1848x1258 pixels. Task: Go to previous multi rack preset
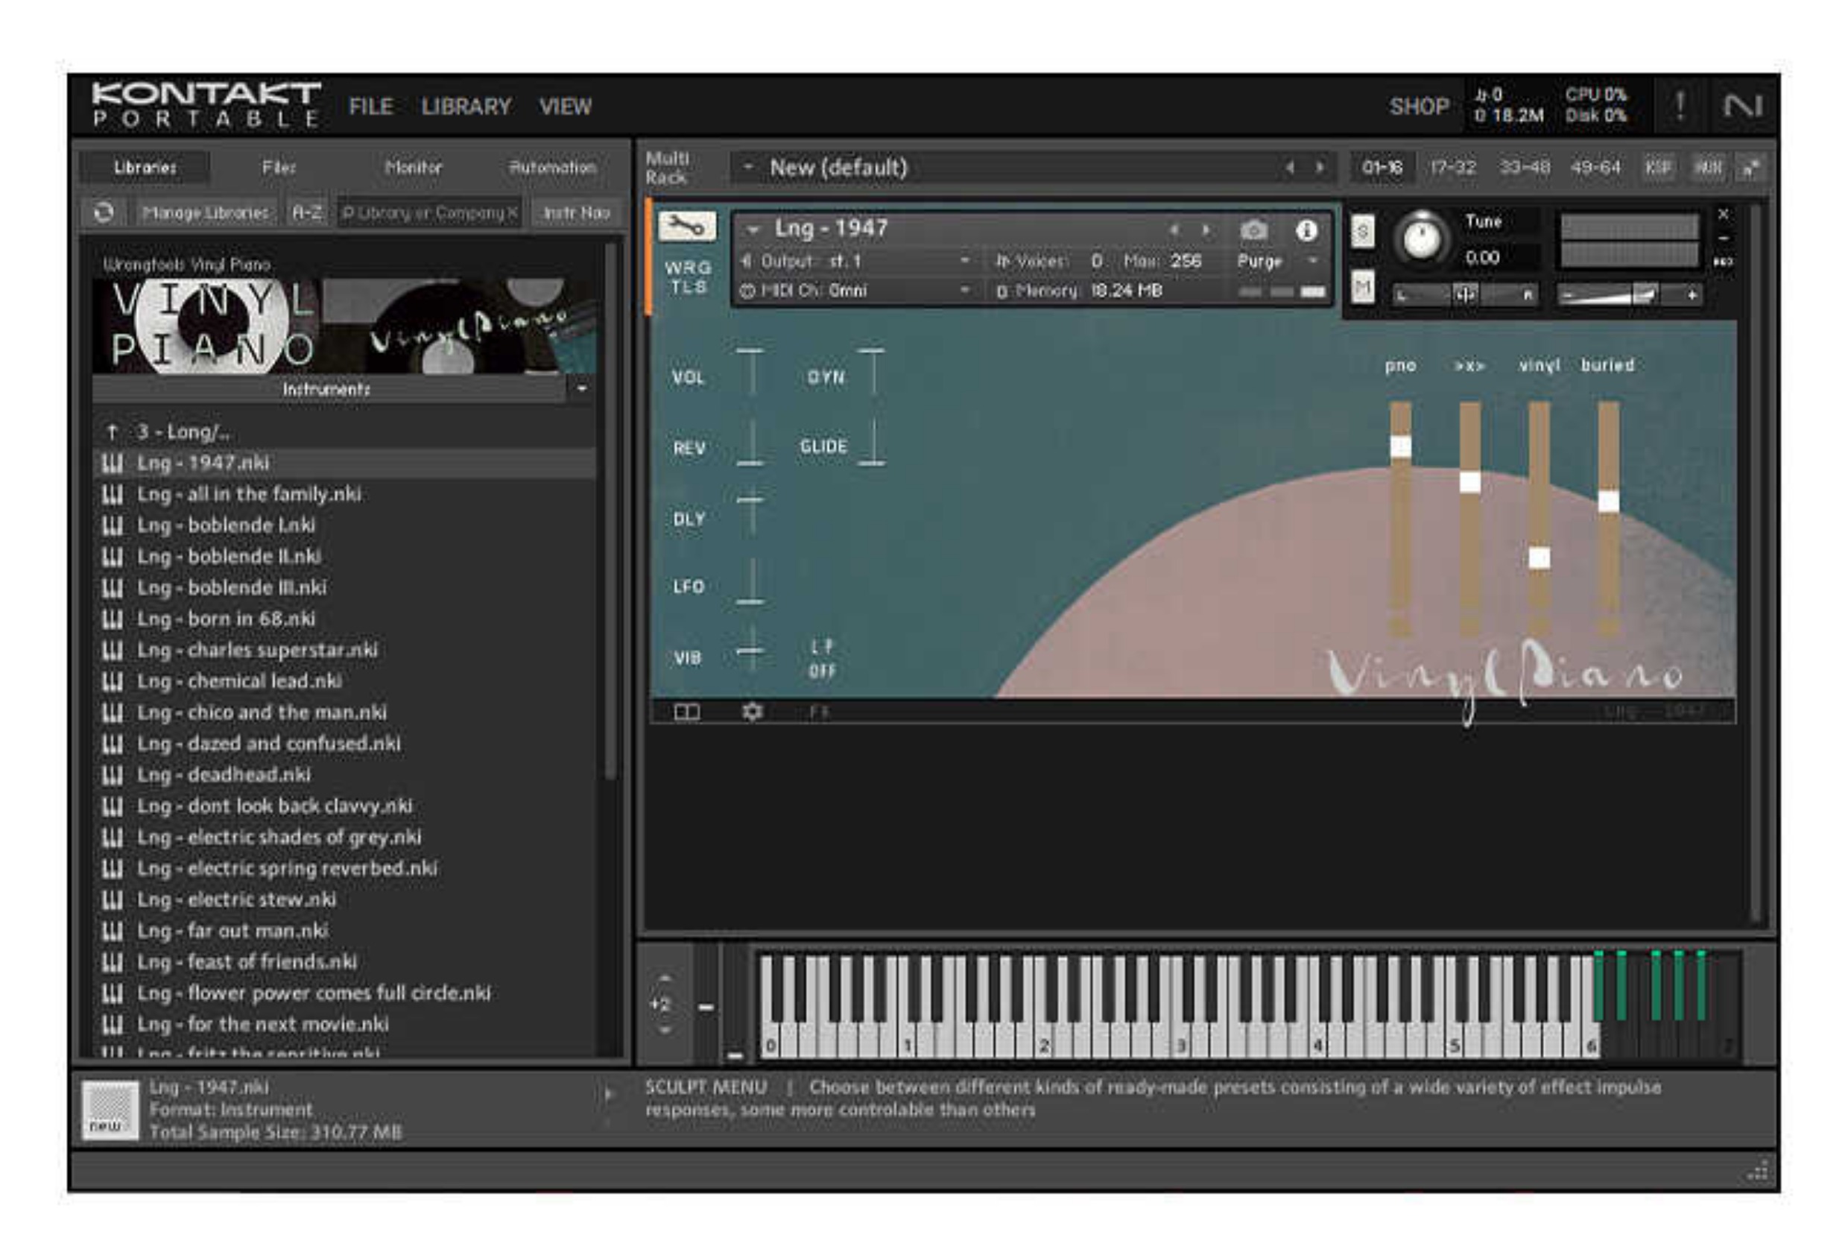1290,168
